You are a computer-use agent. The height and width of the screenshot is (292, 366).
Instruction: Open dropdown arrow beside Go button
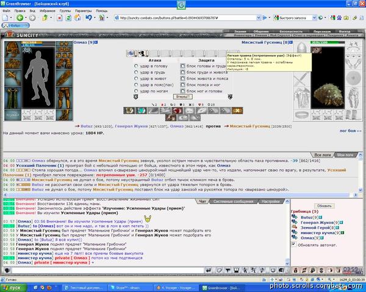(x=269, y=18)
